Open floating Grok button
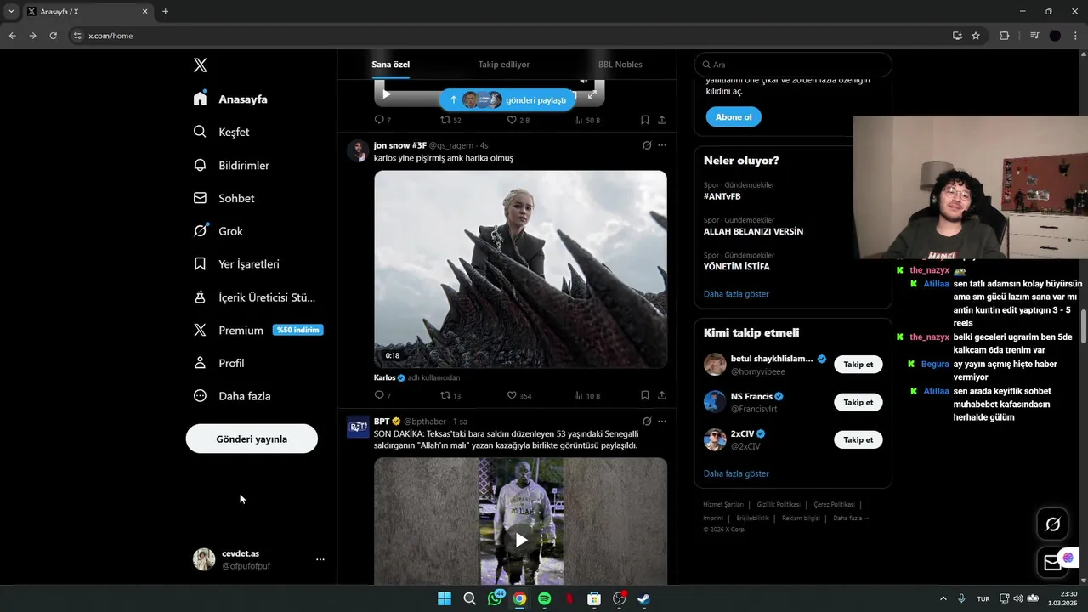The height and width of the screenshot is (612, 1088). point(1053,524)
